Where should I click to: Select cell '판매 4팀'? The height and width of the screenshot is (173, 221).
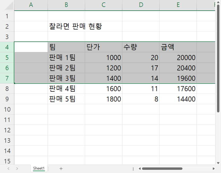click(66, 88)
